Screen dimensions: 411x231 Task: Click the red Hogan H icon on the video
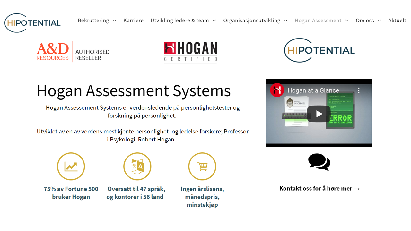pos(277,90)
